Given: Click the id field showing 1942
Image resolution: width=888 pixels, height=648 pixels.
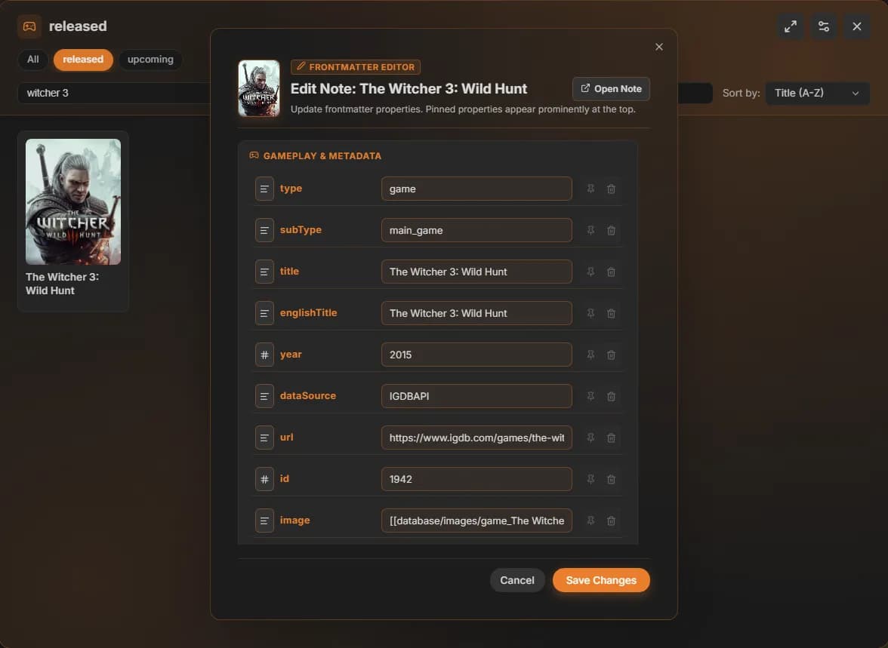Looking at the screenshot, I should (x=476, y=479).
